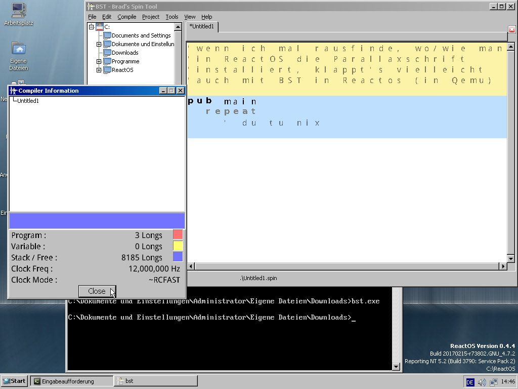Expand the Dokumente und Einstellungen folder
Image resolution: width=518 pixels, height=389 pixels.
tap(99, 44)
